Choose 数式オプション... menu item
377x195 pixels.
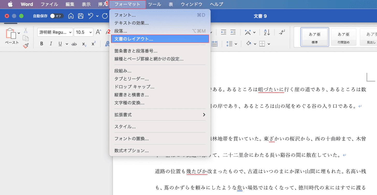[x=160, y=151]
